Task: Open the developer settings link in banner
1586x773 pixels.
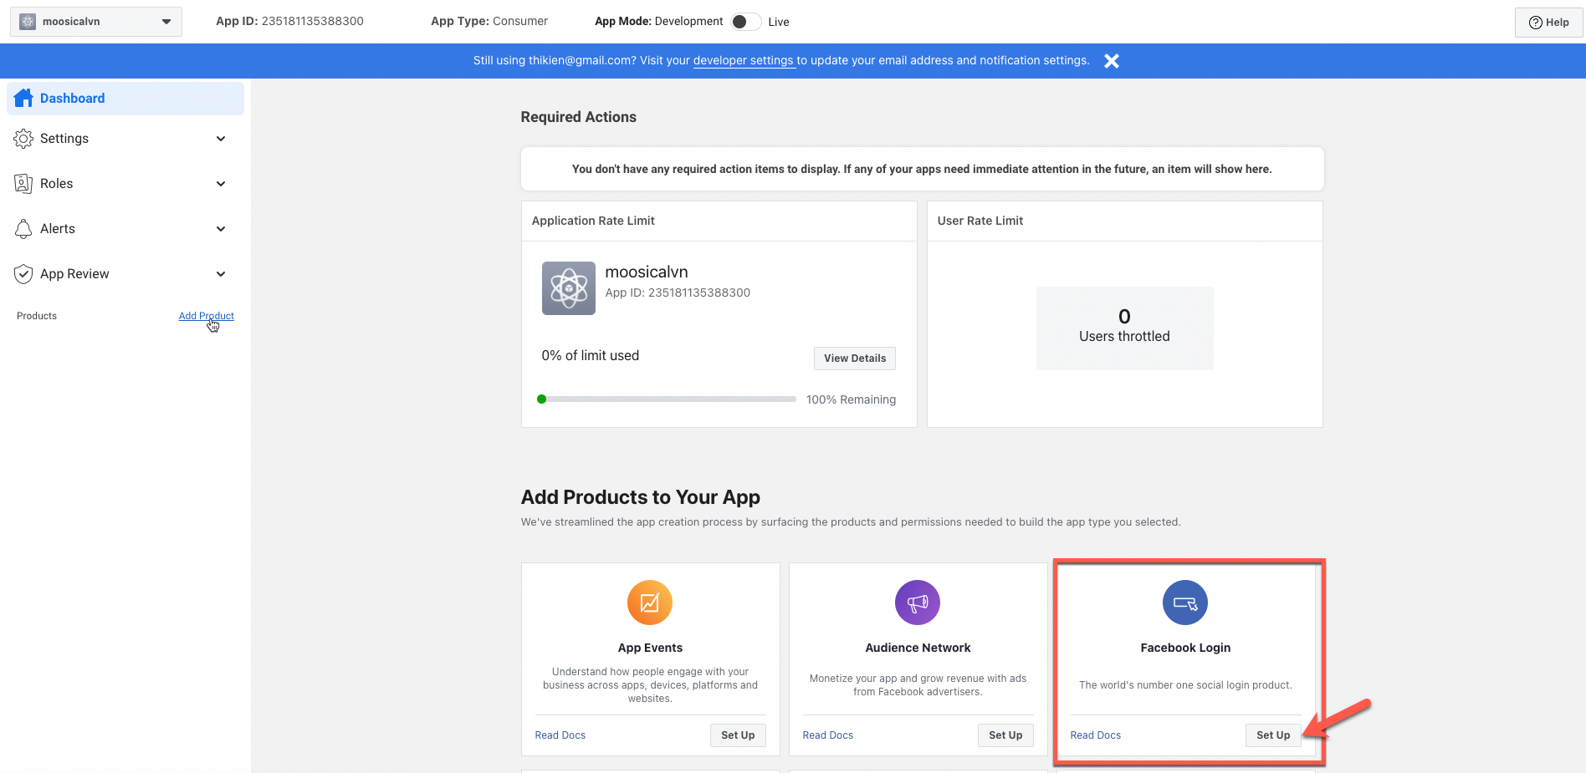Action: (x=744, y=60)
